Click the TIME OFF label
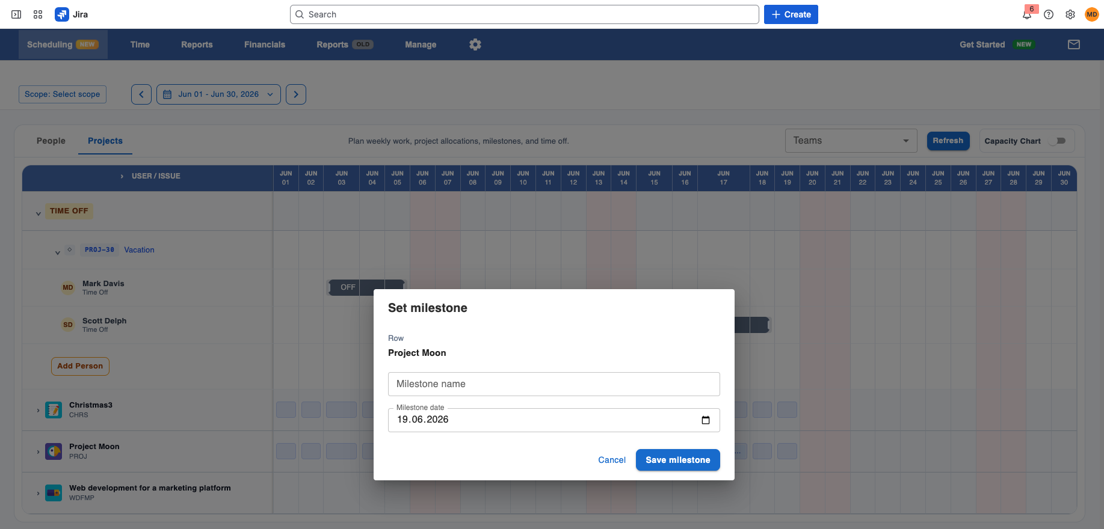 click(69, 211)
